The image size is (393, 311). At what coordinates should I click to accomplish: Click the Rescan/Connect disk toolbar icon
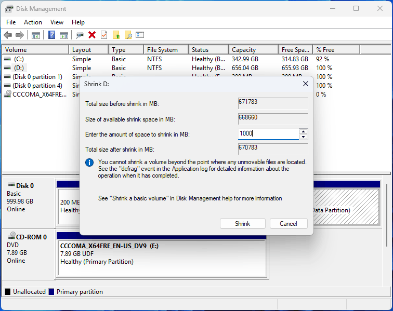click(x=80, y=35)
